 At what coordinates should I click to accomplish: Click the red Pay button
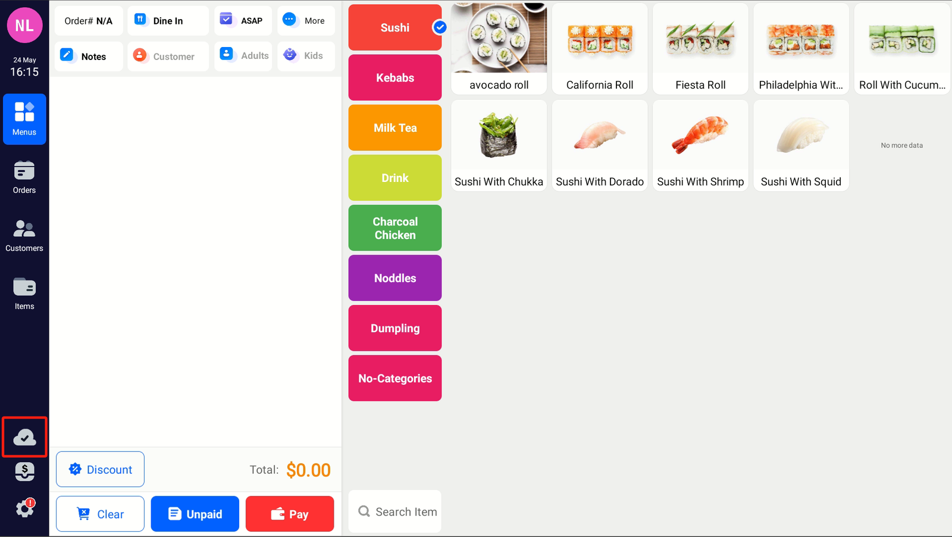pyautogui.click(x=290, y=514)
